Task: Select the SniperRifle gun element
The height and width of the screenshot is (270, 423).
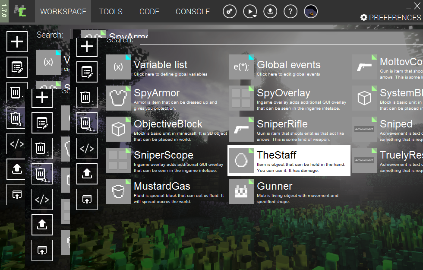Action: 290,129
